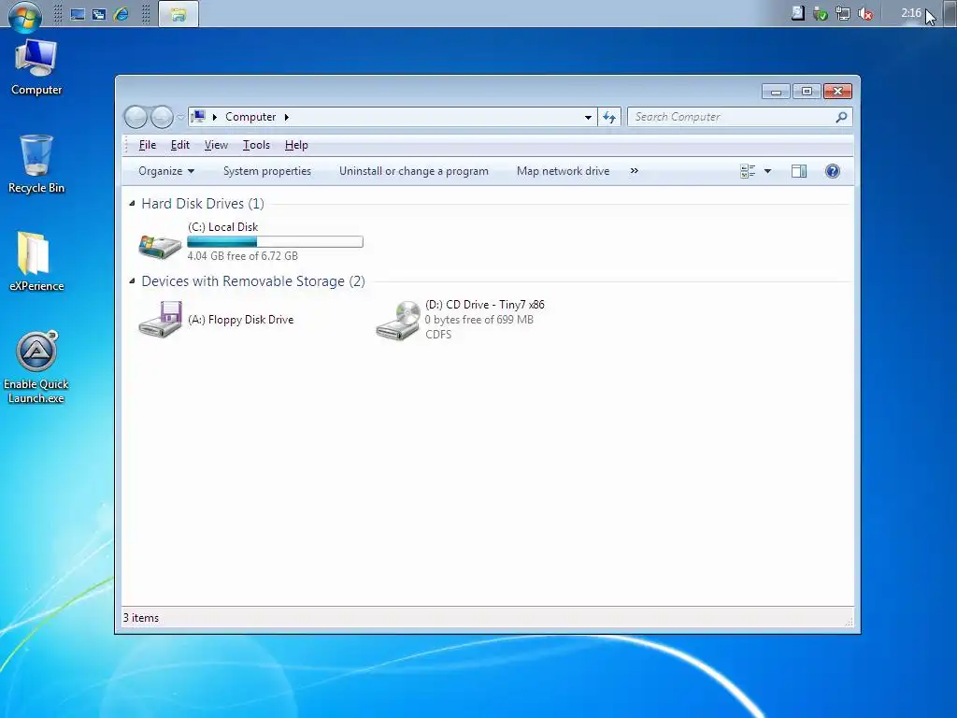Image resolution: width=957 pixels, height=718 pixels.
Task: Select Enable Quick Launch.exe desktop icon
Action: pyautogui.click(x=36, y=366)
